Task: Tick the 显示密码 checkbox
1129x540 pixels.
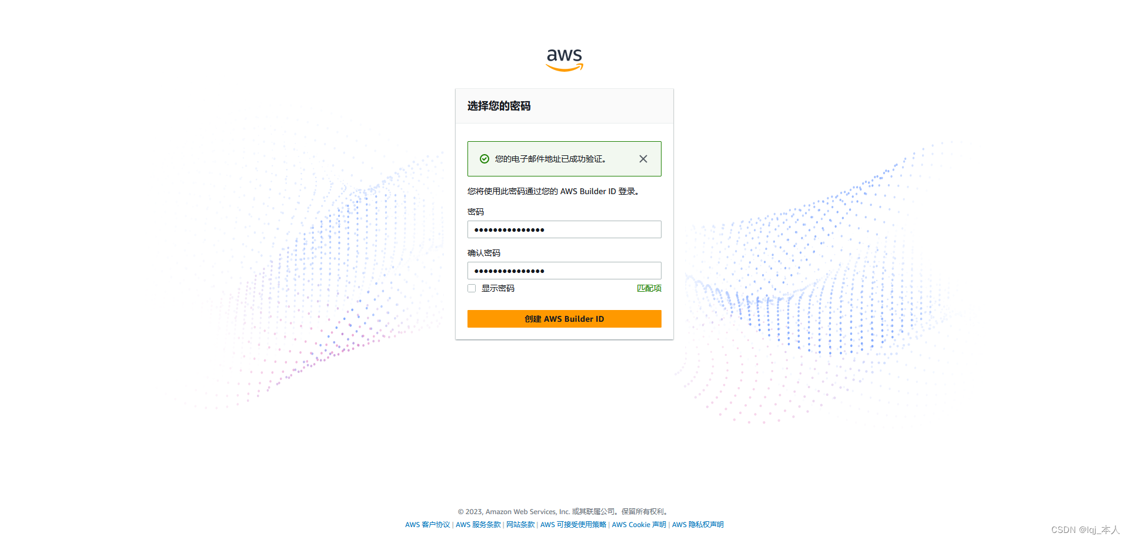Action: pyautogui.click(x=472, y=288)
